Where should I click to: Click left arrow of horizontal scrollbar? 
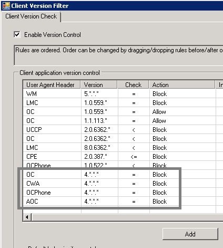27,217
